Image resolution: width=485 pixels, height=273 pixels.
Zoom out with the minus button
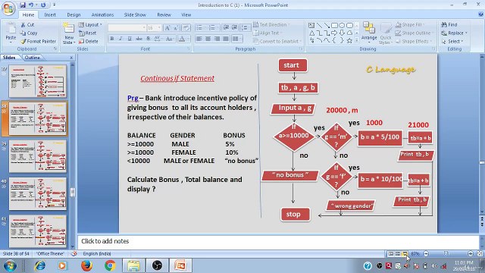426,254
